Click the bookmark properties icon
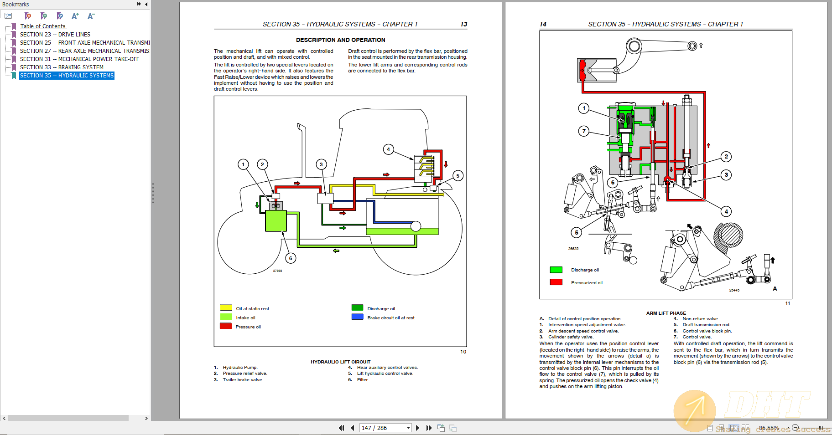The height and width of the screenshot is (435, 832). point(60,16)
